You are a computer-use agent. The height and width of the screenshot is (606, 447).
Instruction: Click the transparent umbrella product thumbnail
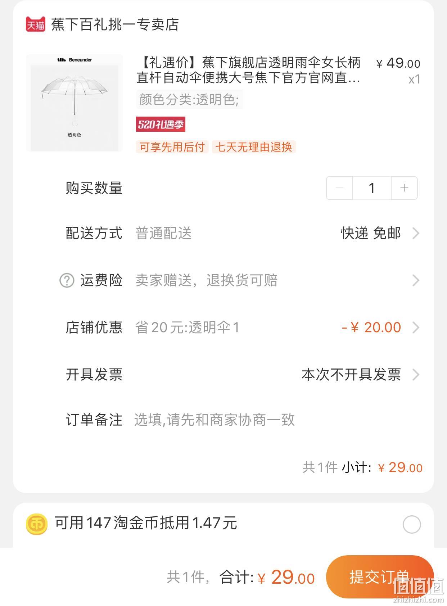(x=74, y=103)
